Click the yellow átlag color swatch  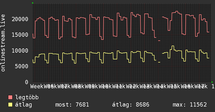point(10,105)
